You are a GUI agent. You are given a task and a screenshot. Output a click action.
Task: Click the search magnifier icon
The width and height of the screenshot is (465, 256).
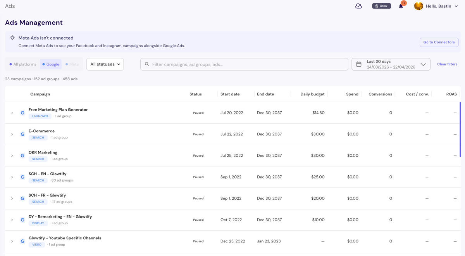[147, 64]
